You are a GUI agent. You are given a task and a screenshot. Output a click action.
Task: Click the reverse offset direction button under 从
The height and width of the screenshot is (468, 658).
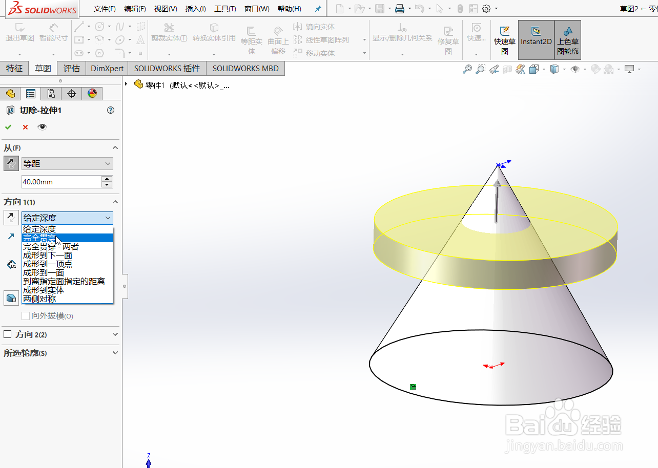[x=11, y=164]
